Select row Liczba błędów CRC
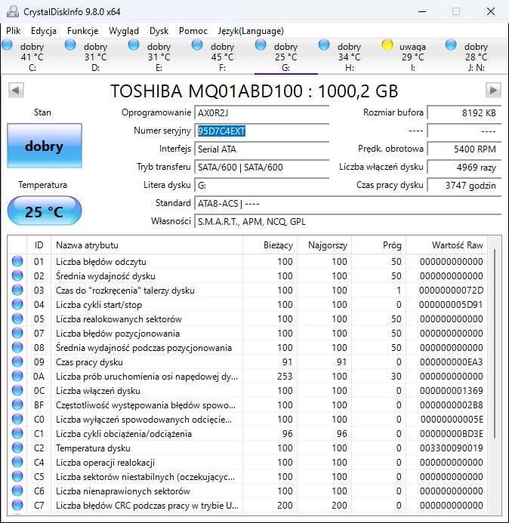 click(247, 506)
